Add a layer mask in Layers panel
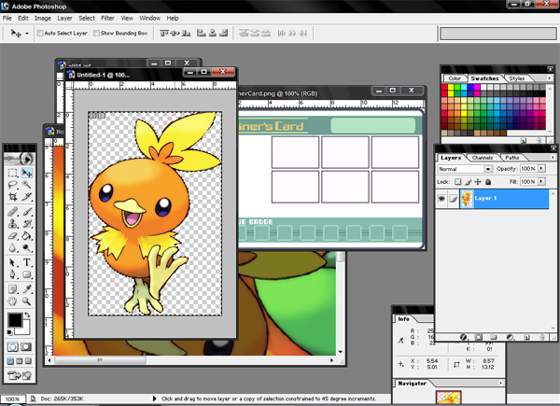This screenshot has width=560, height=406. tap(478, 337)
